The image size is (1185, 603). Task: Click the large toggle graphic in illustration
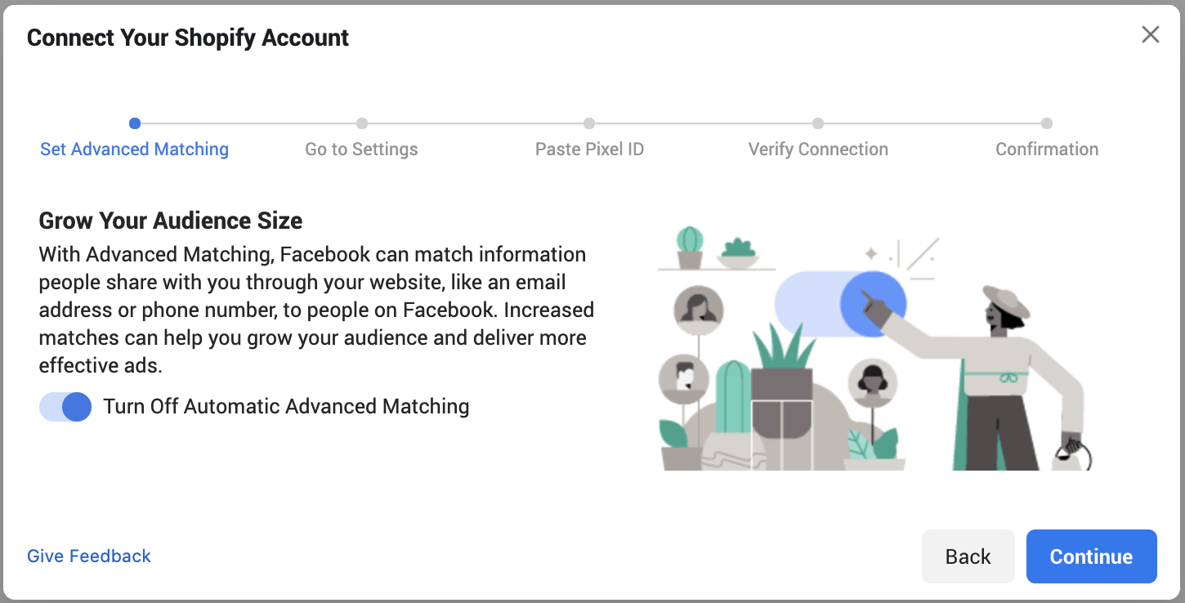tap(840, 304)
